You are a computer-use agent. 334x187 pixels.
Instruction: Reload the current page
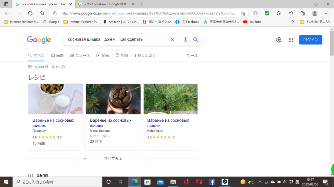[x=30, y=13]
